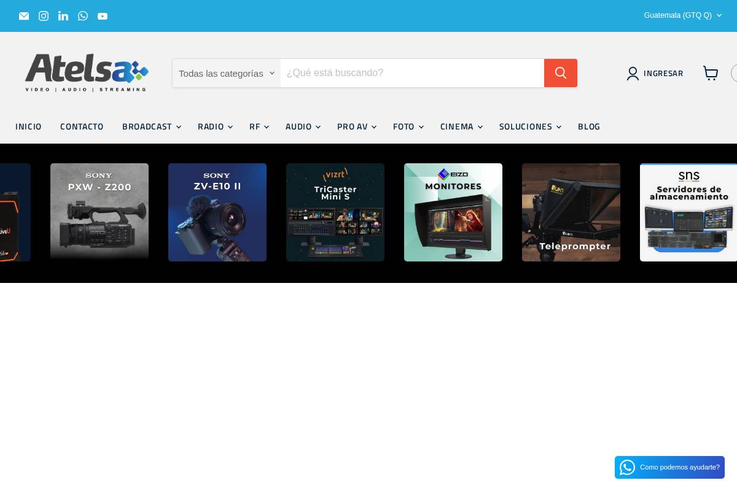Open the WhatsApp contact icon
This screenshot has height=491, width=737.
tap(83, 16)
